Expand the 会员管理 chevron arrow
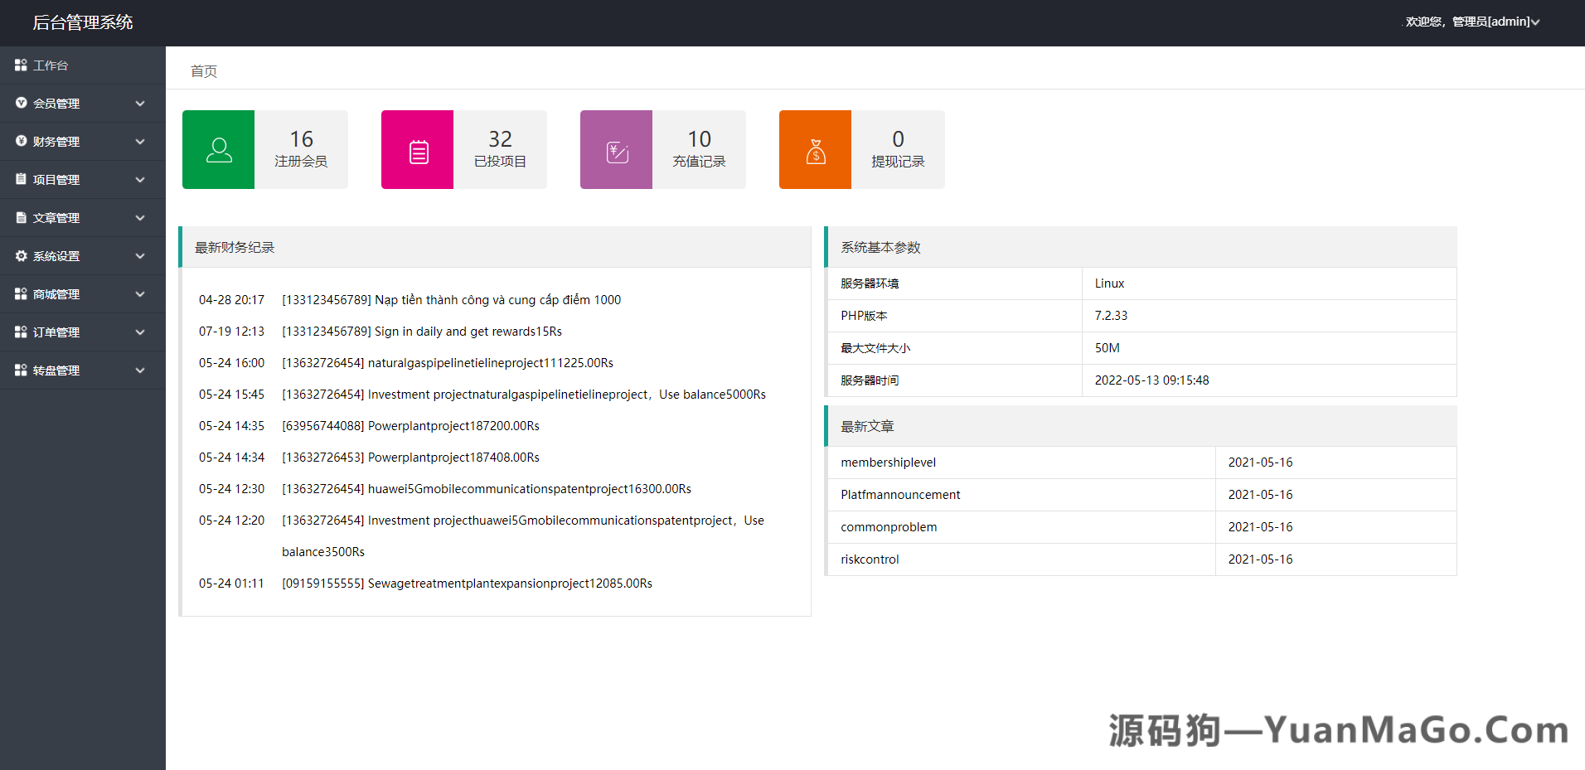The image size is (1585, 770). tap(140, 104)
